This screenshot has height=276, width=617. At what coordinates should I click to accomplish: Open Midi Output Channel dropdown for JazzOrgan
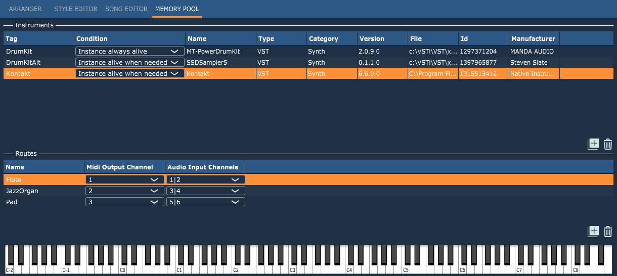click(125, 191)
